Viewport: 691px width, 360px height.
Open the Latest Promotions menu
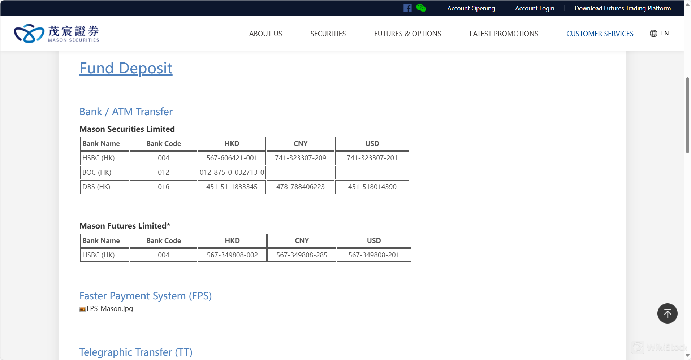point(504,34)
